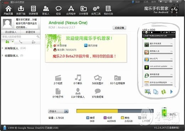This screenshot has width=185, height=131.
Task: Open the 资源下载 download section
Action: (21, 10)
